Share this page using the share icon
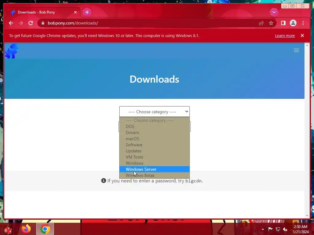This screenshot has height=235, width=314. pos(261,23)
